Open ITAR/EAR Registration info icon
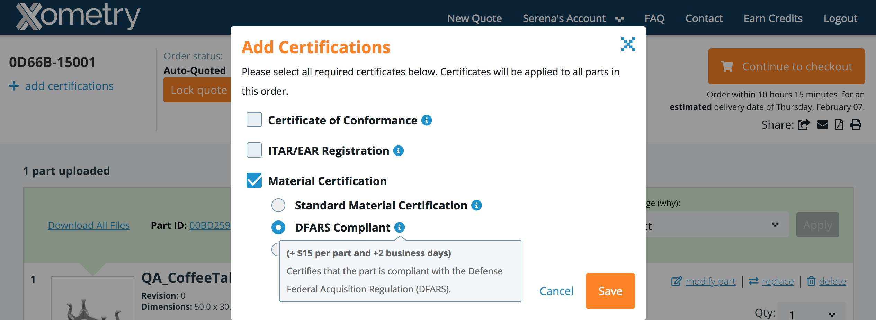 [x=399, y=151]
